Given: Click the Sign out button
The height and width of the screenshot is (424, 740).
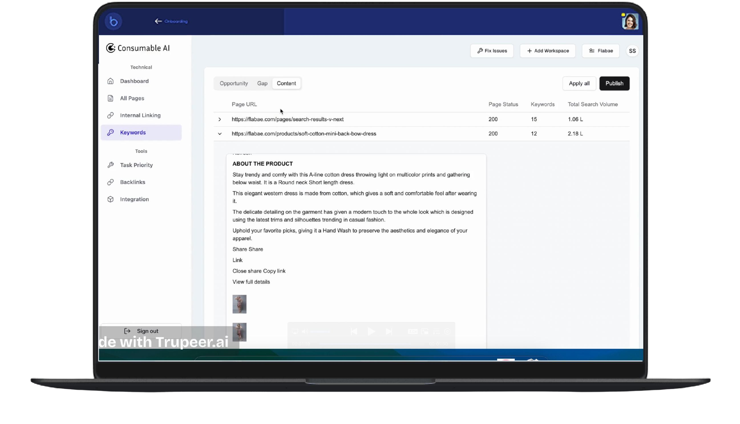Looking at the screenshot, I should (x=141, y=331).
